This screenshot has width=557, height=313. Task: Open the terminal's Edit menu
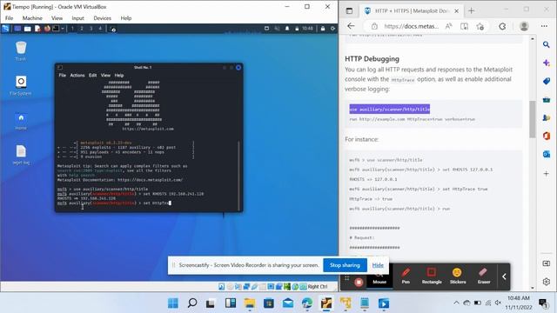(93, 76)
